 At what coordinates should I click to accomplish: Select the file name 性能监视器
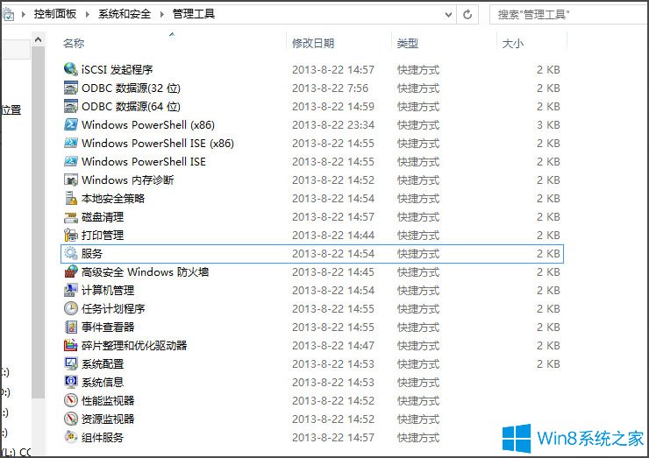tap(108, 400)
